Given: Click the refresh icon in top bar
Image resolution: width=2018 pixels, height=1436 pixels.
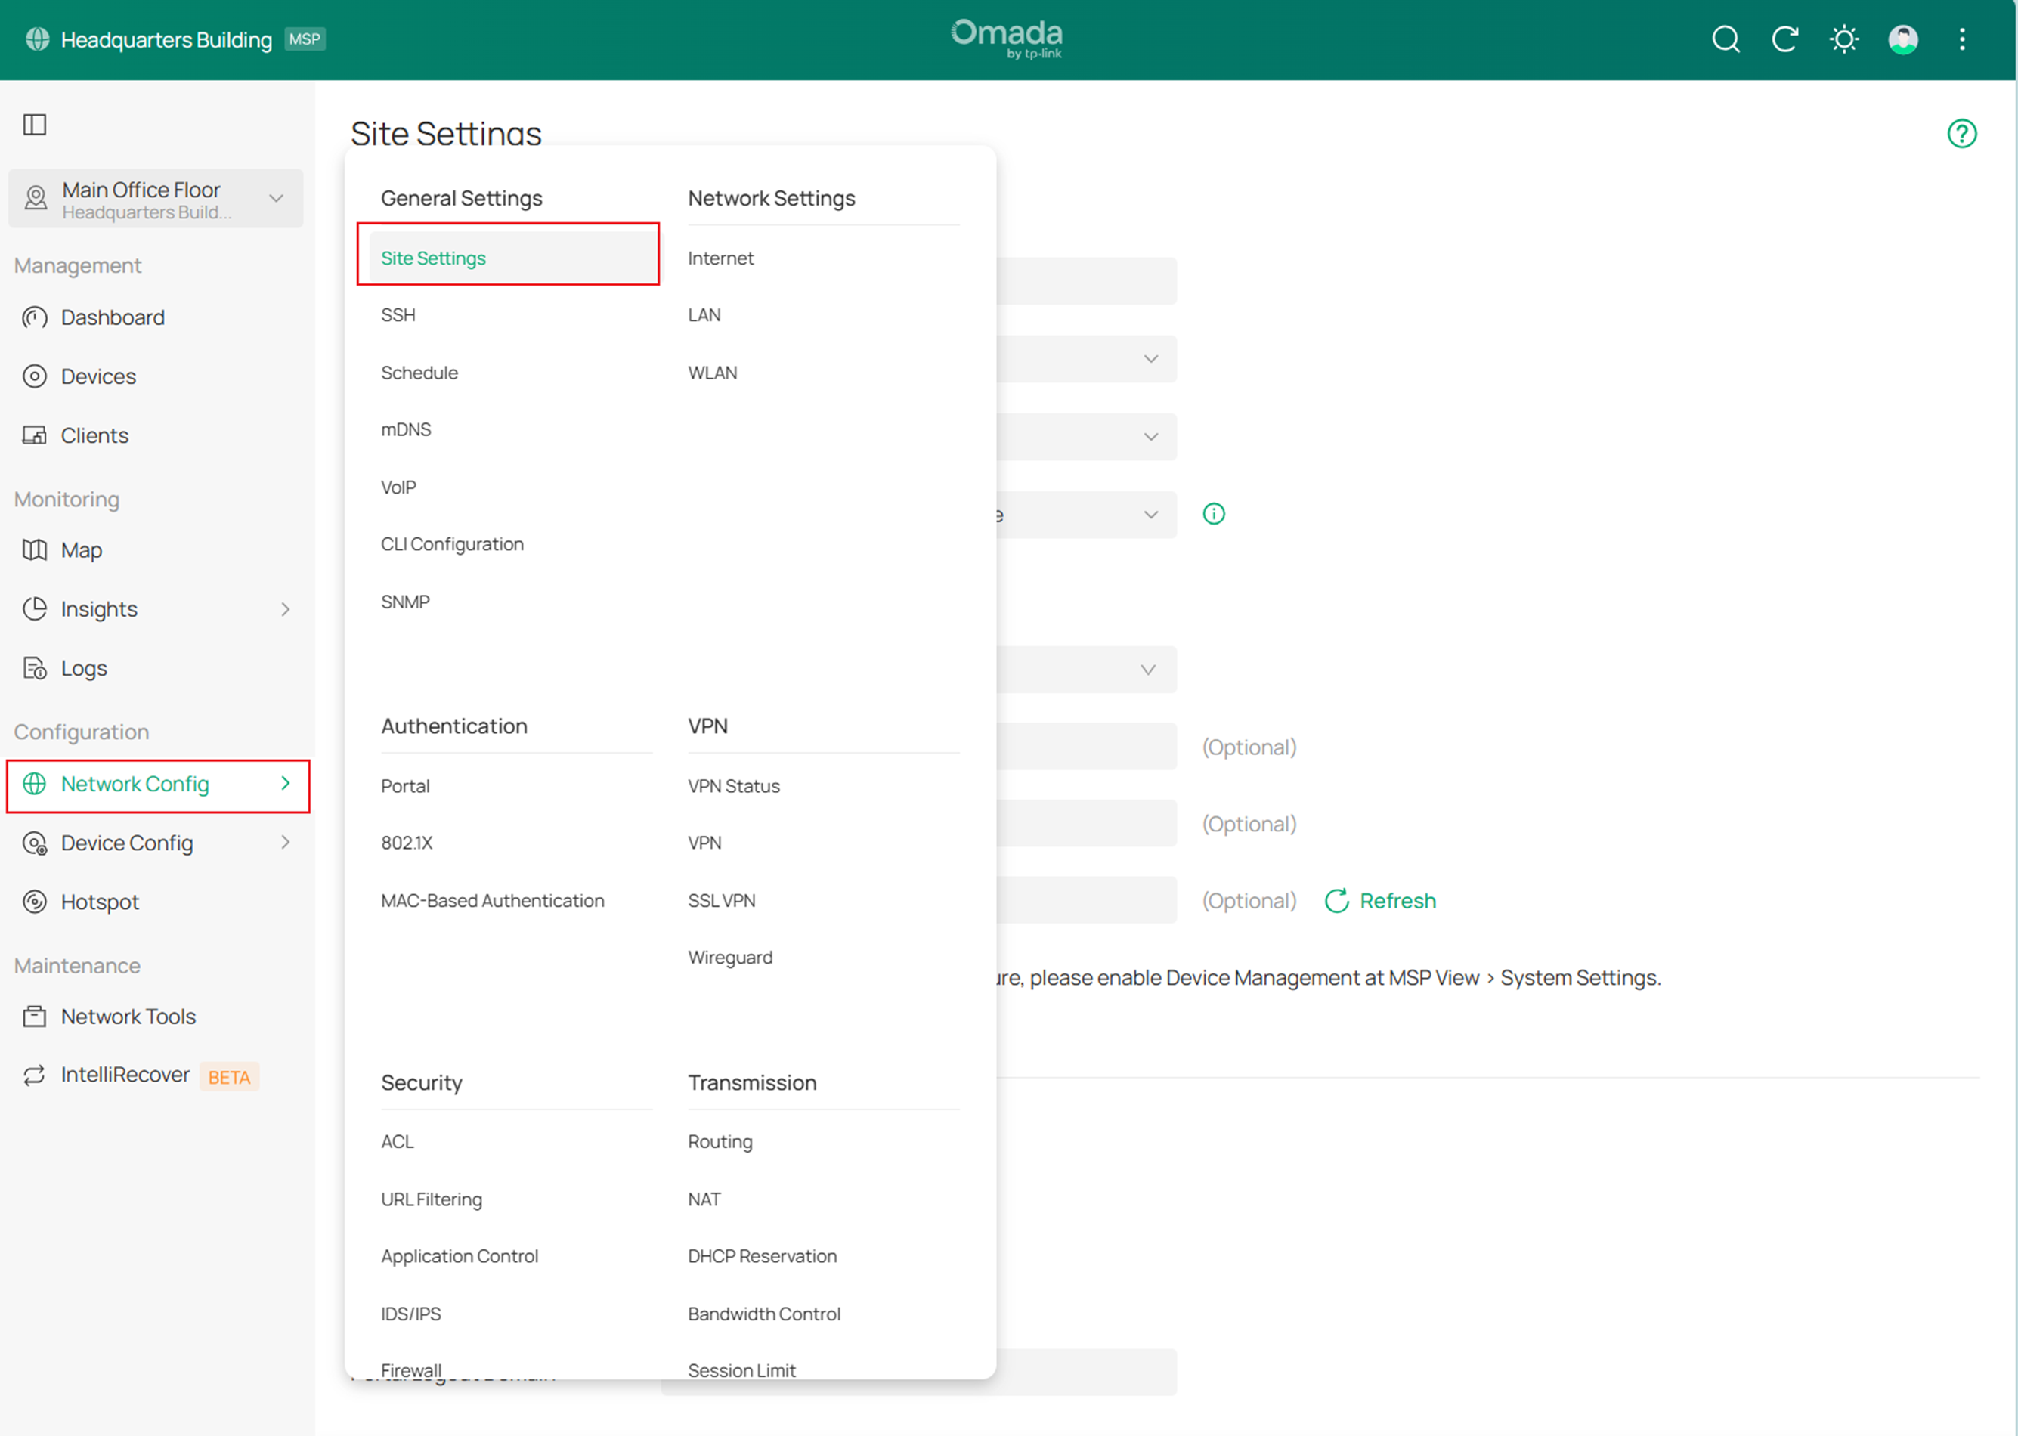Looking at the screenshot, I should (1784, 39).
